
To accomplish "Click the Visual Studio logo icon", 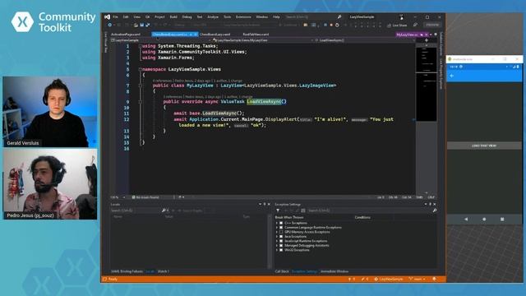I will tap(107, 16).
